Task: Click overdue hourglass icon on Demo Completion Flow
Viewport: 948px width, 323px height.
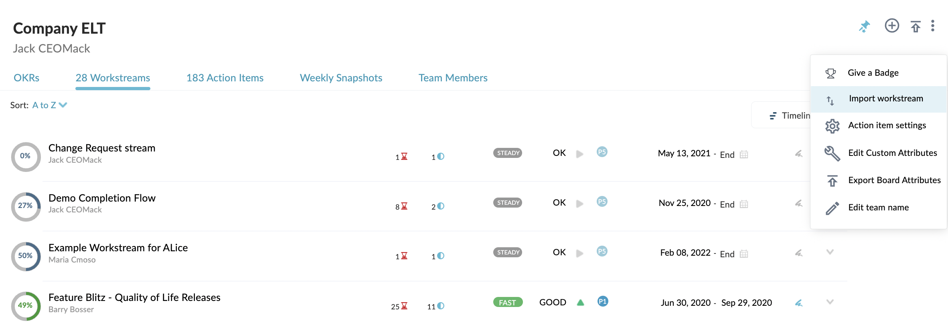Action: pyautogui.click(x=404, y=206)
